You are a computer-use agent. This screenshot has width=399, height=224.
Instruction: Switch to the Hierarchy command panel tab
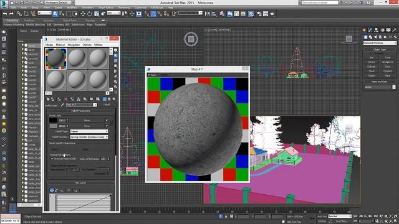(376, 30)
